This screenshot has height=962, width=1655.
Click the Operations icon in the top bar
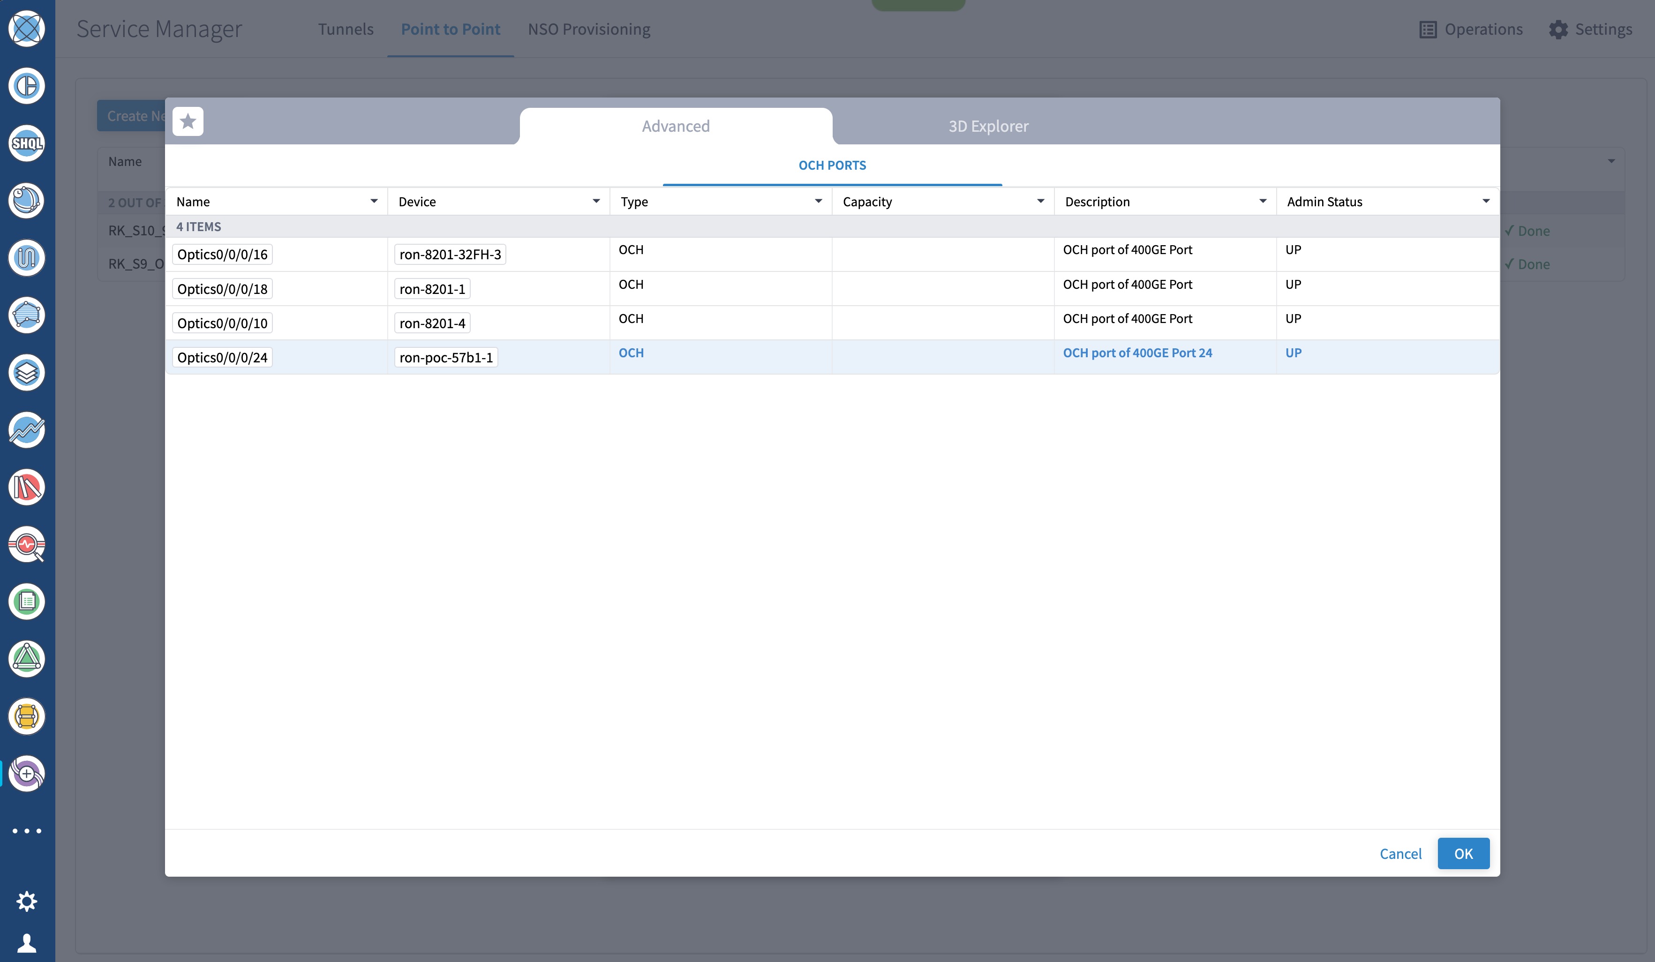pos(1429,29)
